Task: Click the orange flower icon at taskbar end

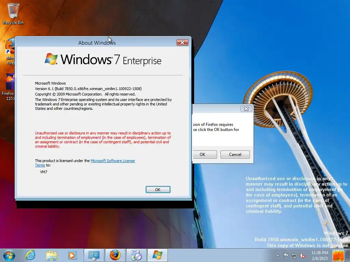Action: (x=338, y=255)
